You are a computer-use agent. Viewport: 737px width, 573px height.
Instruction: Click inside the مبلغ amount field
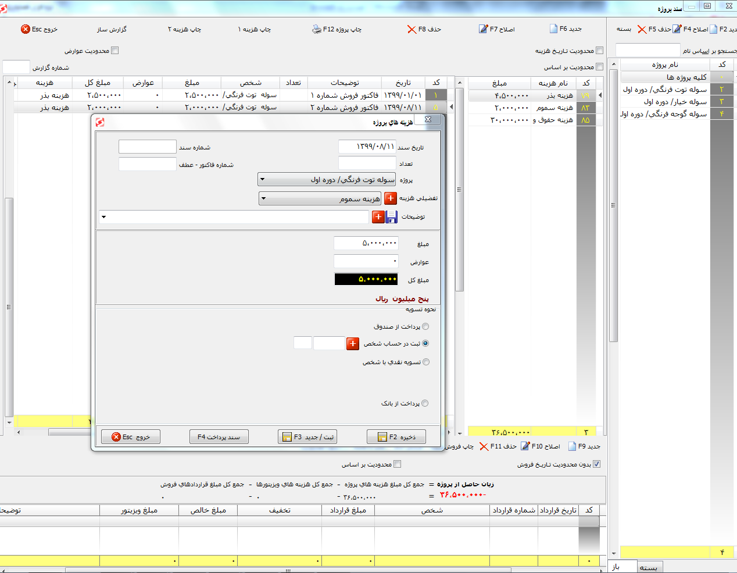(x=366, y=243)
